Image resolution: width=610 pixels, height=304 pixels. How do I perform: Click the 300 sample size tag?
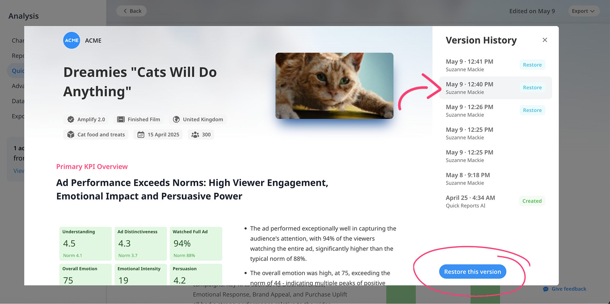click(201, 134)
